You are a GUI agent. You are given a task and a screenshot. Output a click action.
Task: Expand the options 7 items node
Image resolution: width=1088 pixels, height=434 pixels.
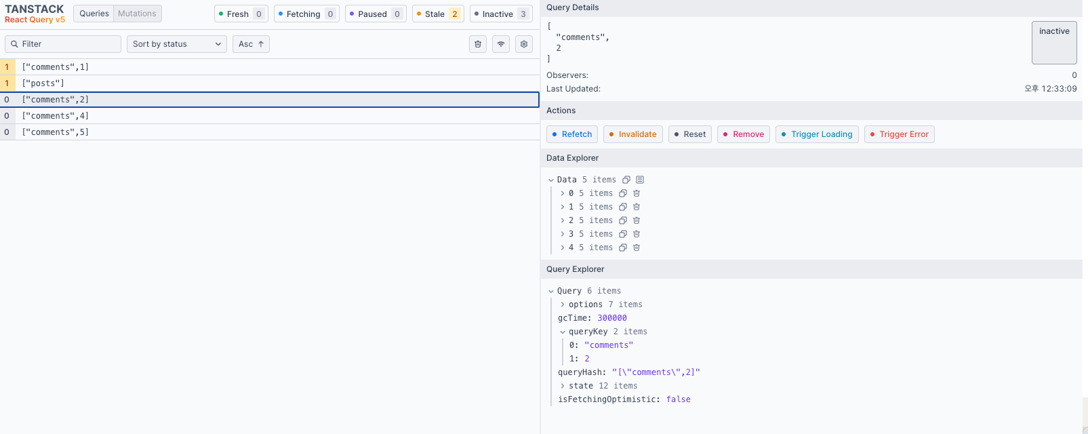point(601,304)
